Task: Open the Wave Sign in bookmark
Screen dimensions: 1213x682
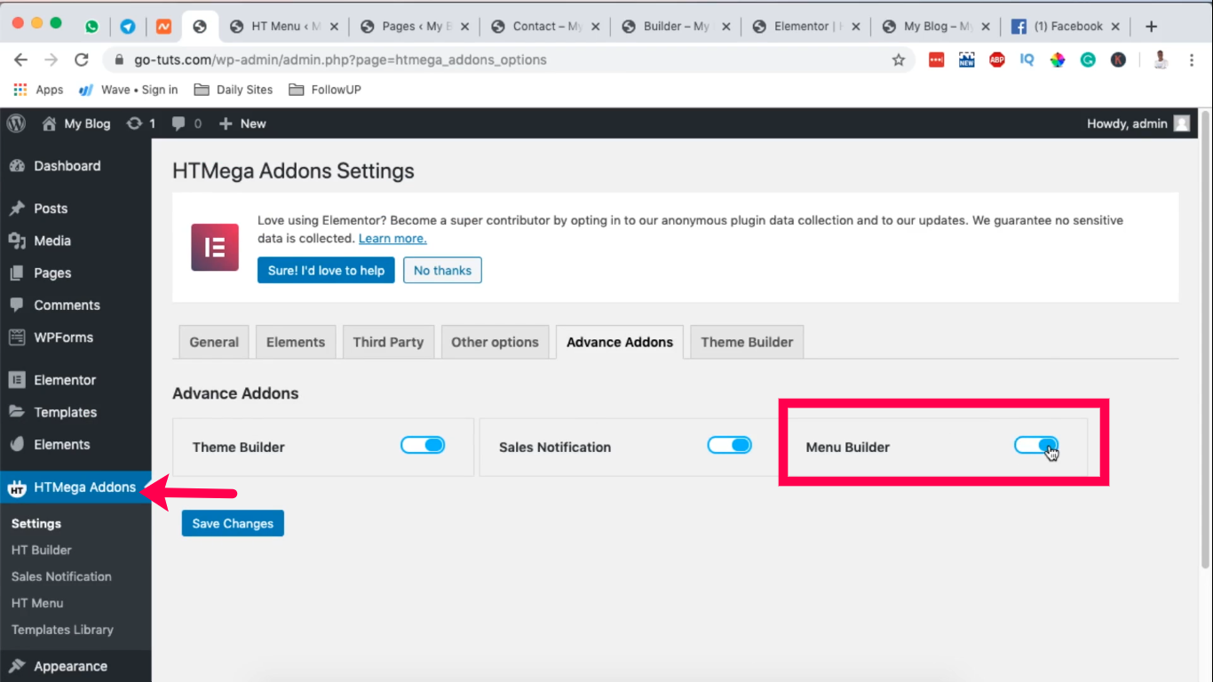Action: pos(128,90)
